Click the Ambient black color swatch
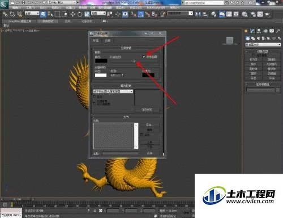This screenshot has height=218, width=283. pyautogui.click(x=148, y=76)
